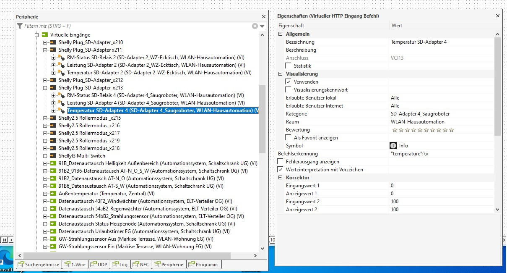Click icon of Shelly2.5 Rollermodus _x215
This screenshot has width=507, height=273.
coord(53,118)
